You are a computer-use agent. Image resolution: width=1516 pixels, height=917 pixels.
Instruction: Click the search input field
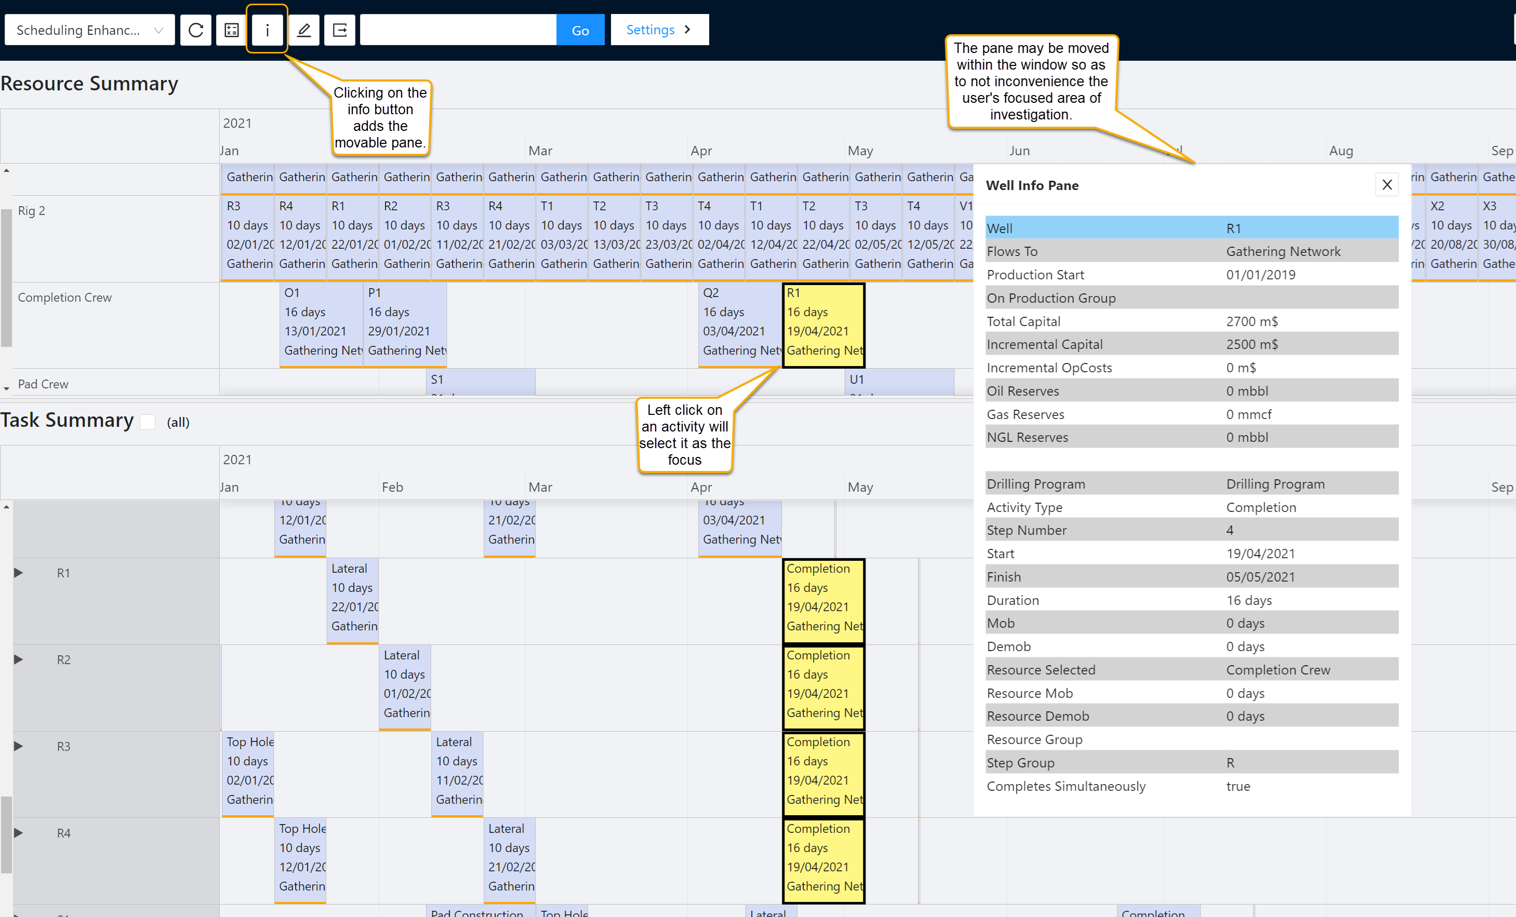pos(458,30)
